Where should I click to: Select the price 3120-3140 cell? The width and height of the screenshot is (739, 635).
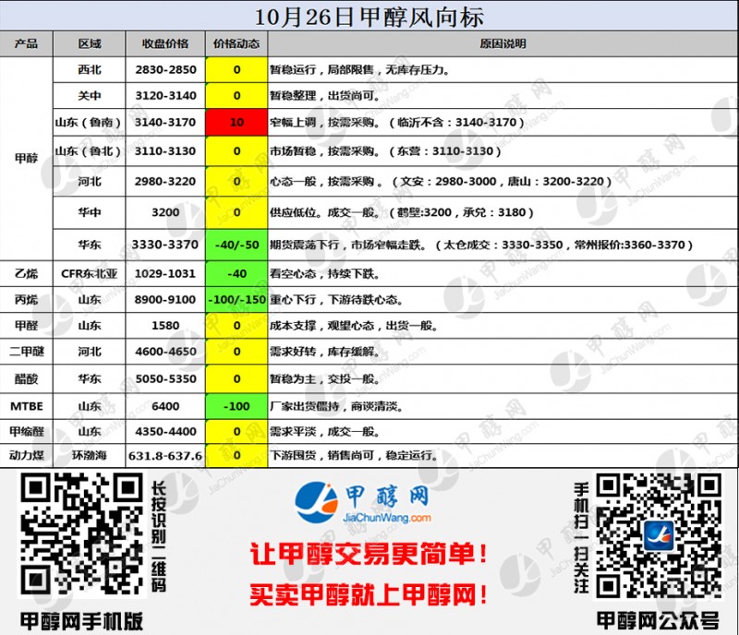pyautogui.click(x=165, y=96)
